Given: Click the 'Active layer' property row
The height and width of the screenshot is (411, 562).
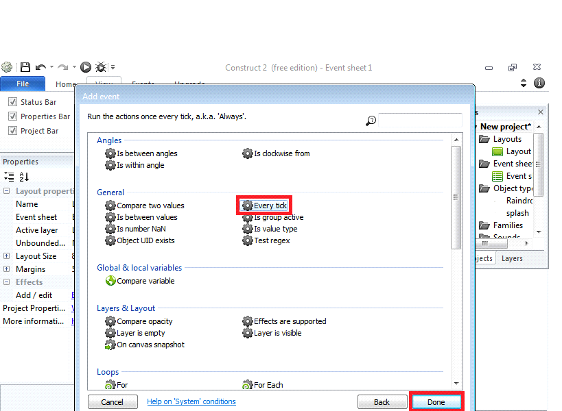Looking at the screenshot, I should (37, 230).
